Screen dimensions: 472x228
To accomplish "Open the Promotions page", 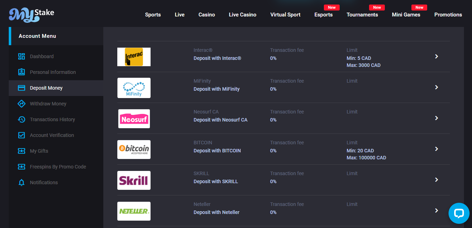I will [448, 15].
